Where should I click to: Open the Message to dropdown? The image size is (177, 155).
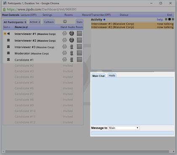coord(124,128)
